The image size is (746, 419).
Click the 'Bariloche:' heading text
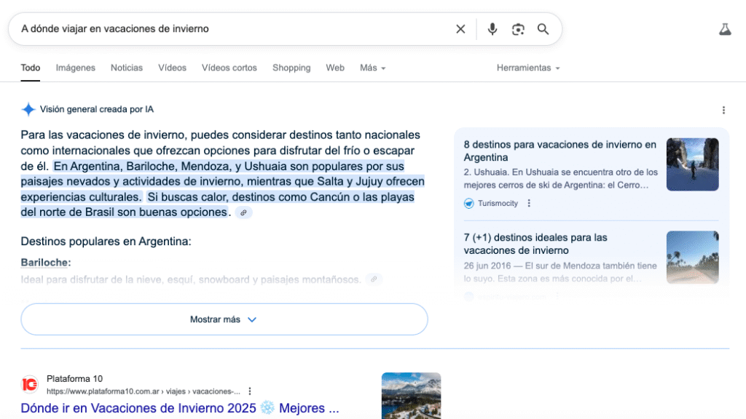[x=46, y=262]
